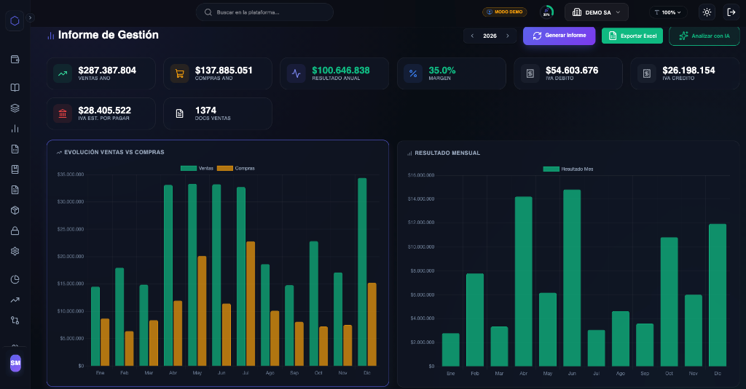
Task: Open the SM user avatar
Action: click(x=15, y=363)
